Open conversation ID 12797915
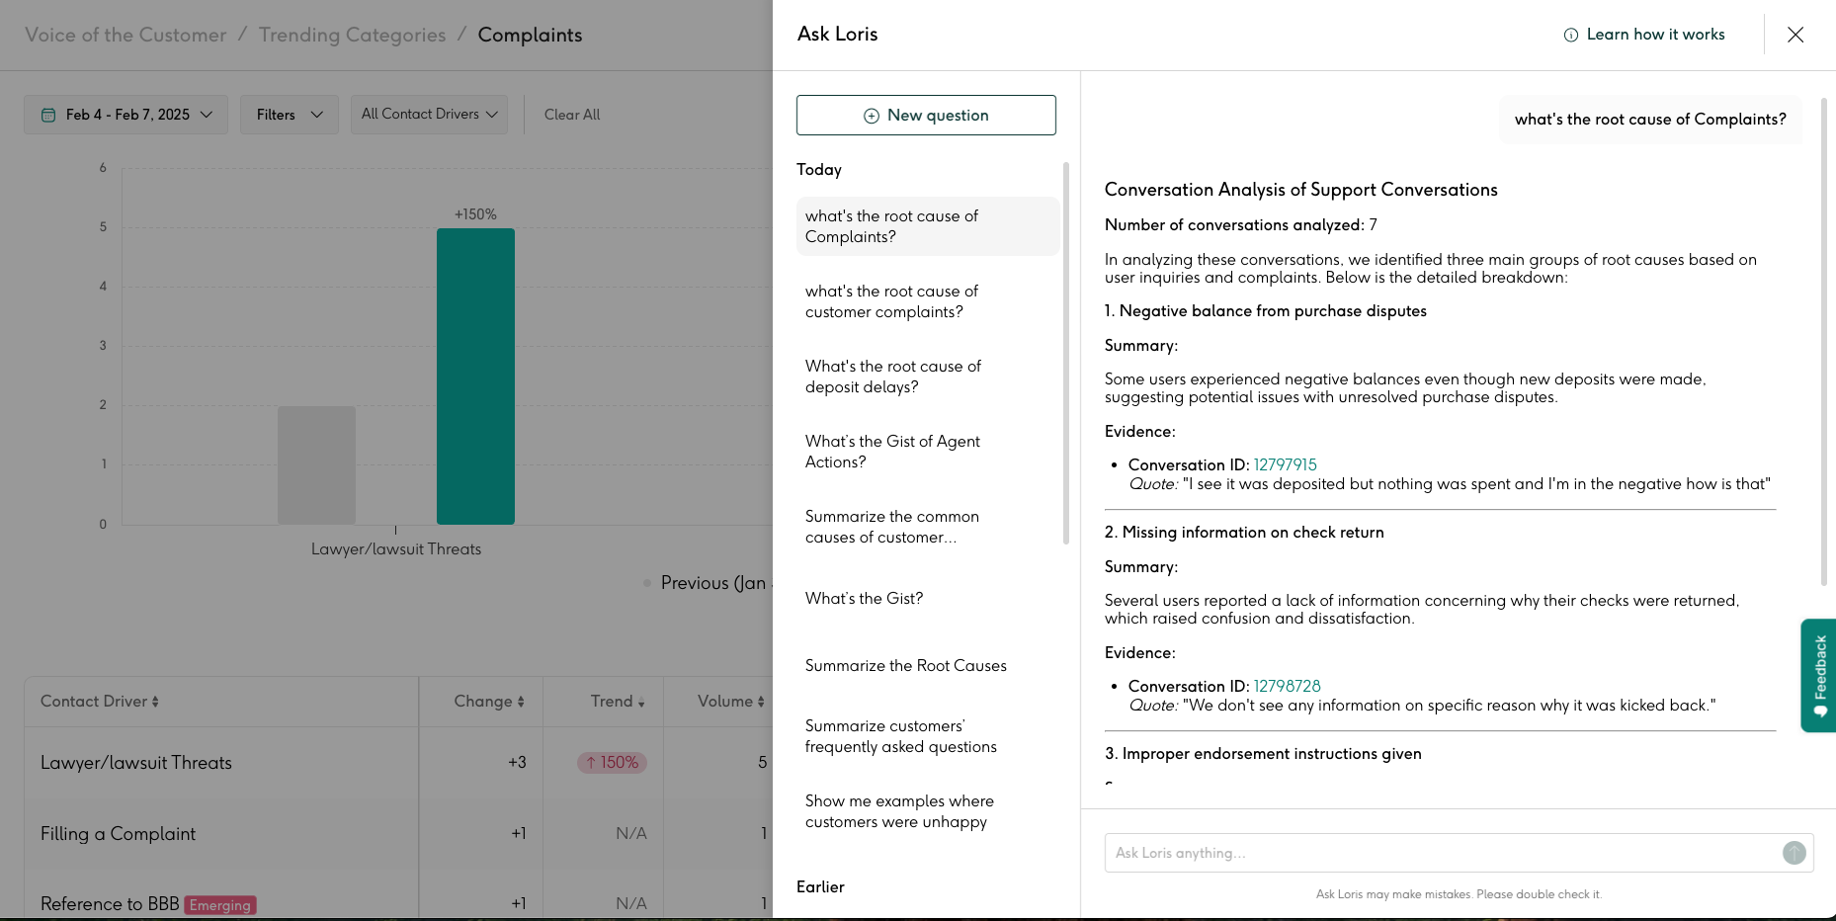Viewport: 1836px width, 921px height. 1285,464
